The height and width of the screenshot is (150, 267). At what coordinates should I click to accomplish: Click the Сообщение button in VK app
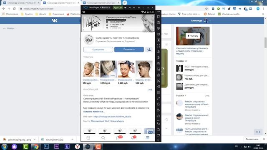pyautogui.click(x=98, y=50)
